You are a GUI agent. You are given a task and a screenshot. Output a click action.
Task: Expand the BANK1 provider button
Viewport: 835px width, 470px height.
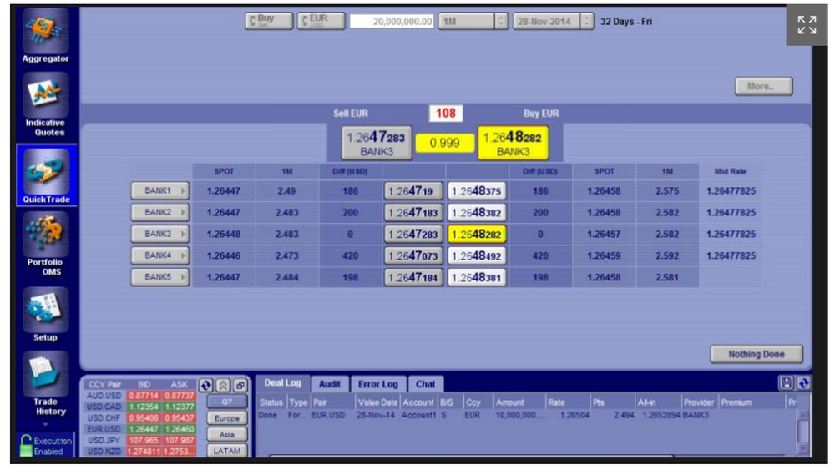coord(159,190)
